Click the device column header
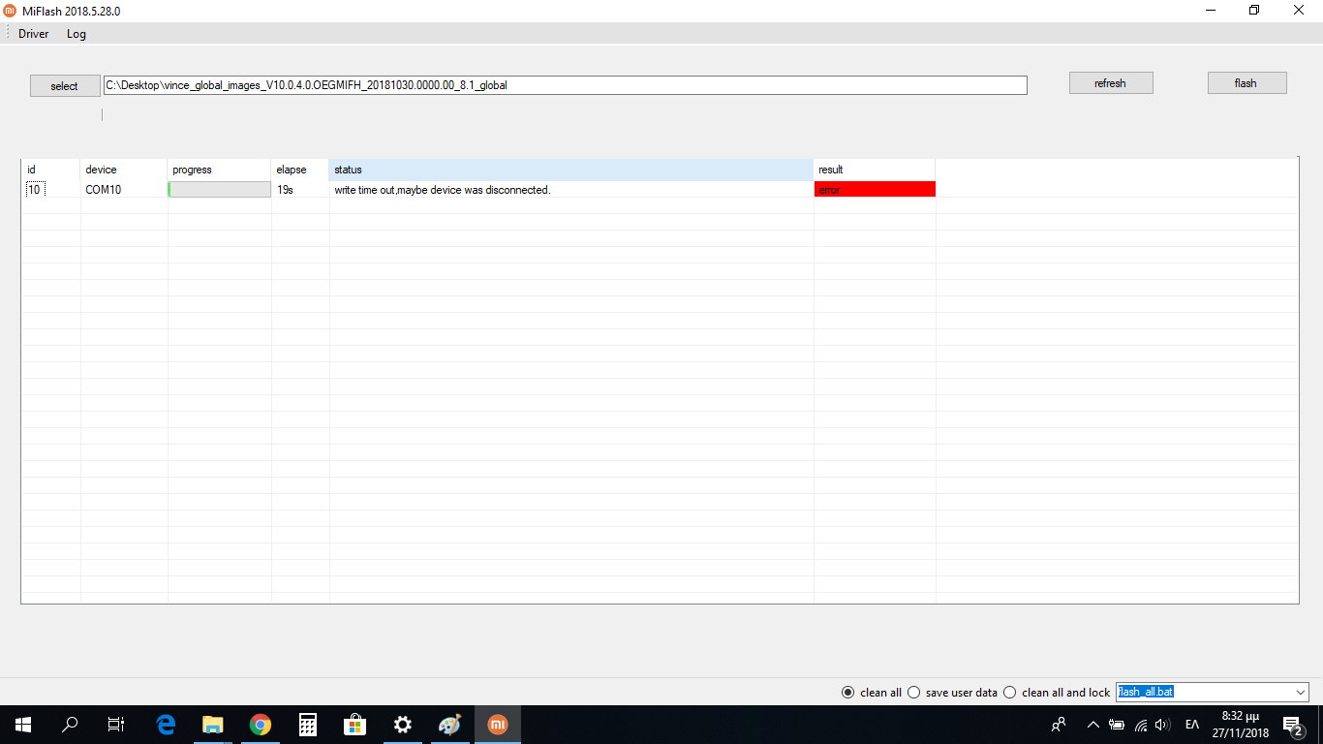 click(x=124, y=170)
